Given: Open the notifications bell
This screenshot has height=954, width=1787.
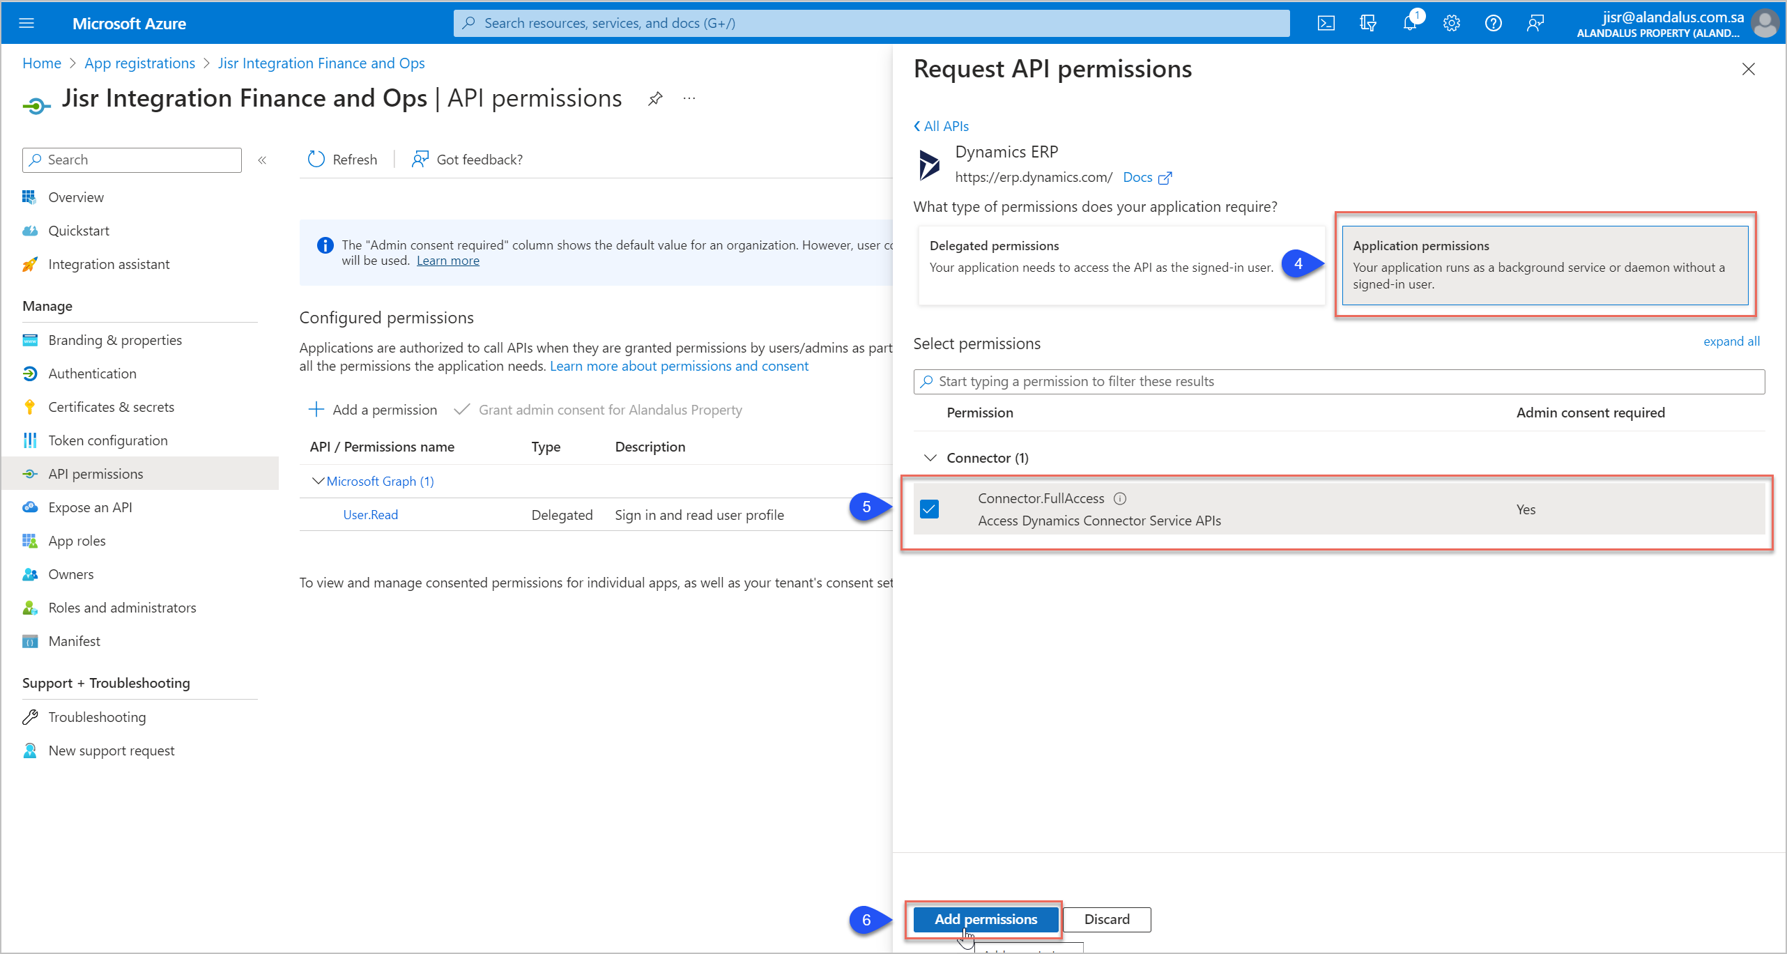Looking at the screenshot, I should tap(1410, 22).
